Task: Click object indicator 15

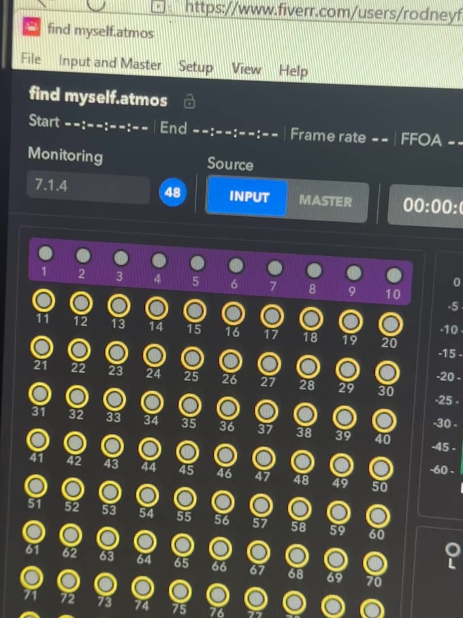Action: [195, 311]
